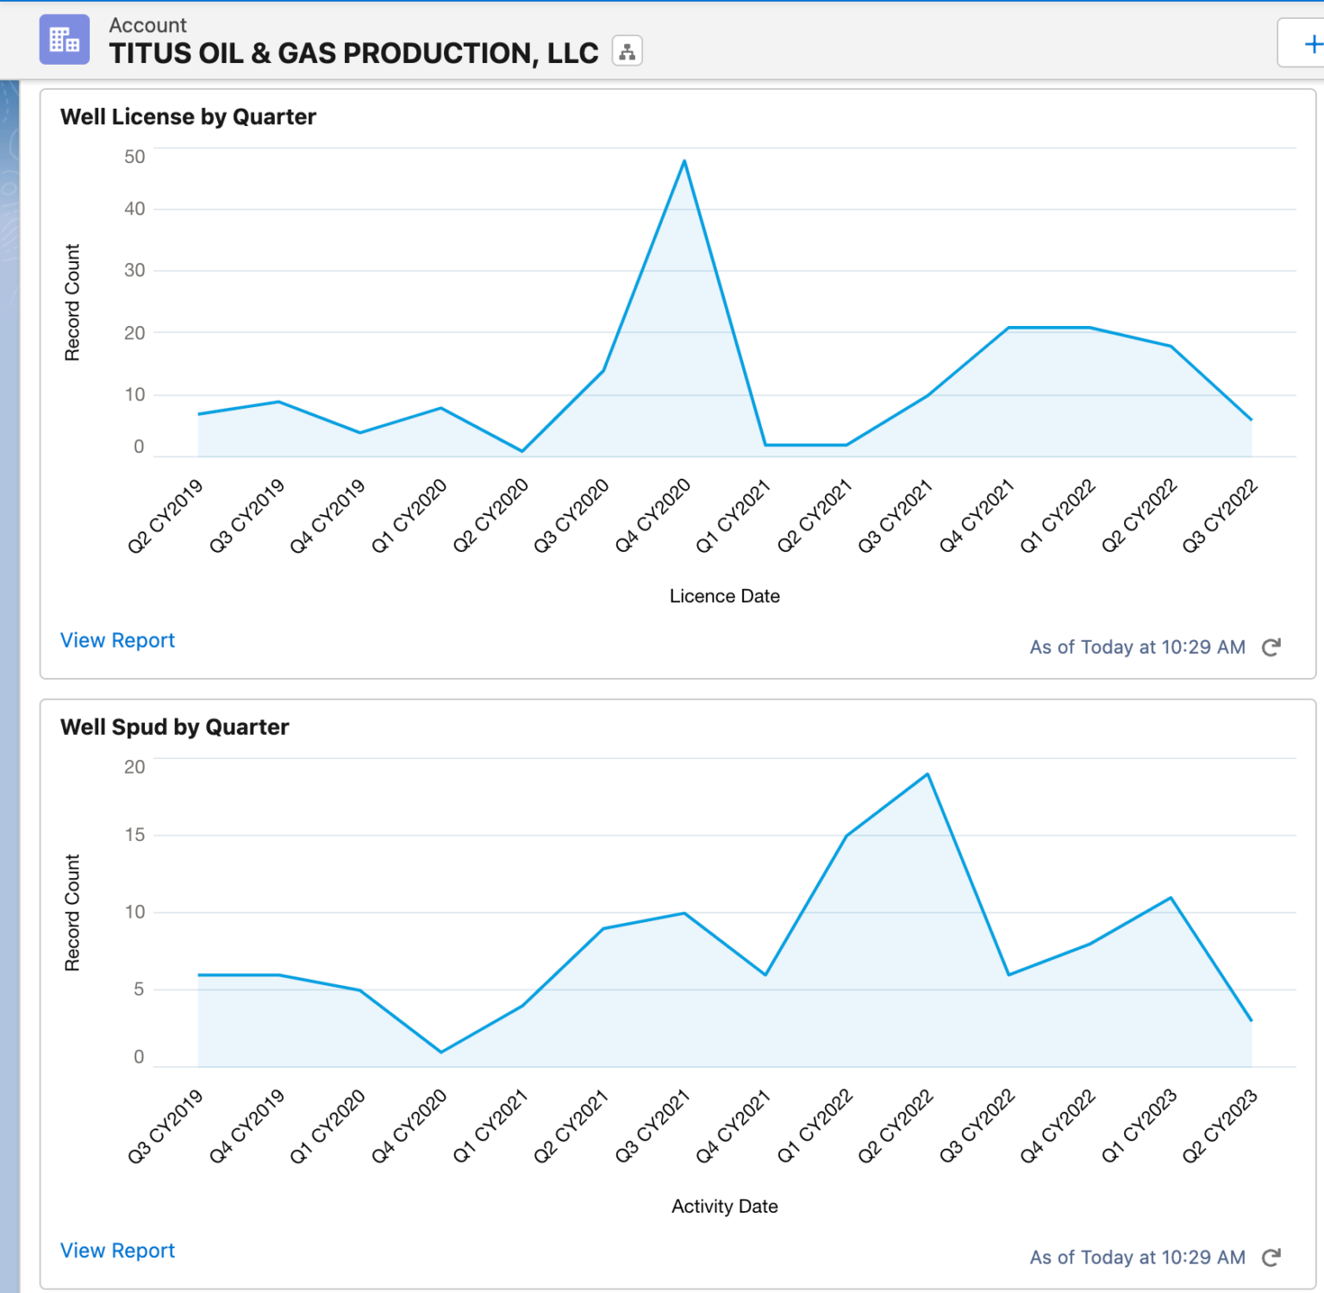
Task: Open View Report for Well Spud chart
Action: pyautogui.click(x=117, y=1250)
